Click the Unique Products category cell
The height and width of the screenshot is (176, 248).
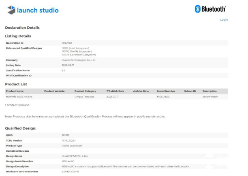click(x=84, y=97)
